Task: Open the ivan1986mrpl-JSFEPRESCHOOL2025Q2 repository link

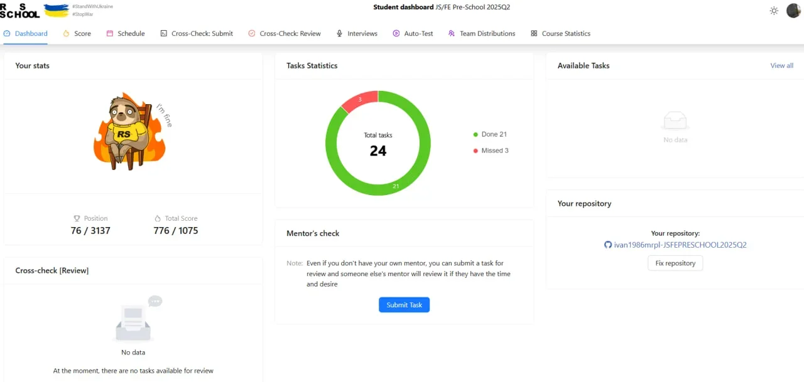Action: 680,245
